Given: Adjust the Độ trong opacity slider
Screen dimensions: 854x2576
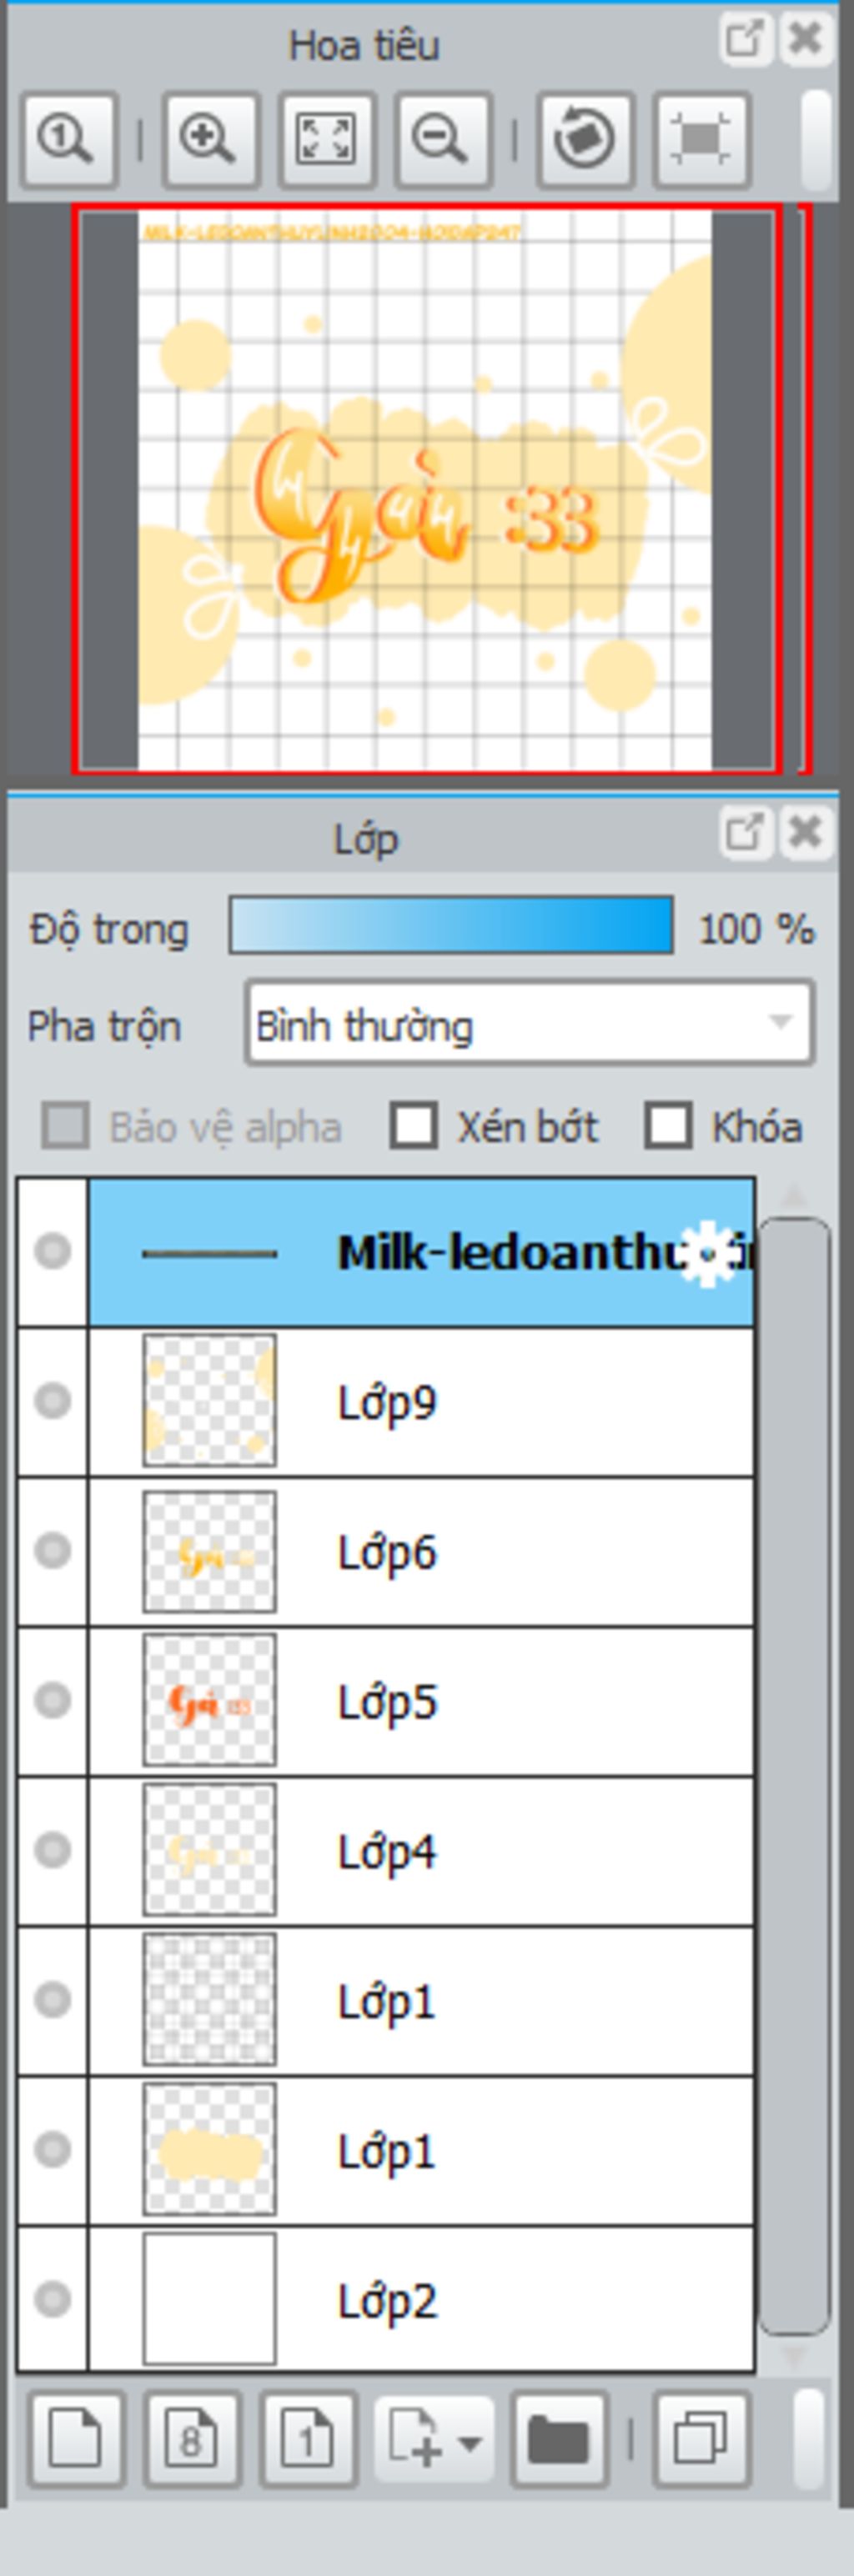Looking at the screenshot, I should click(x=451, y=925).
